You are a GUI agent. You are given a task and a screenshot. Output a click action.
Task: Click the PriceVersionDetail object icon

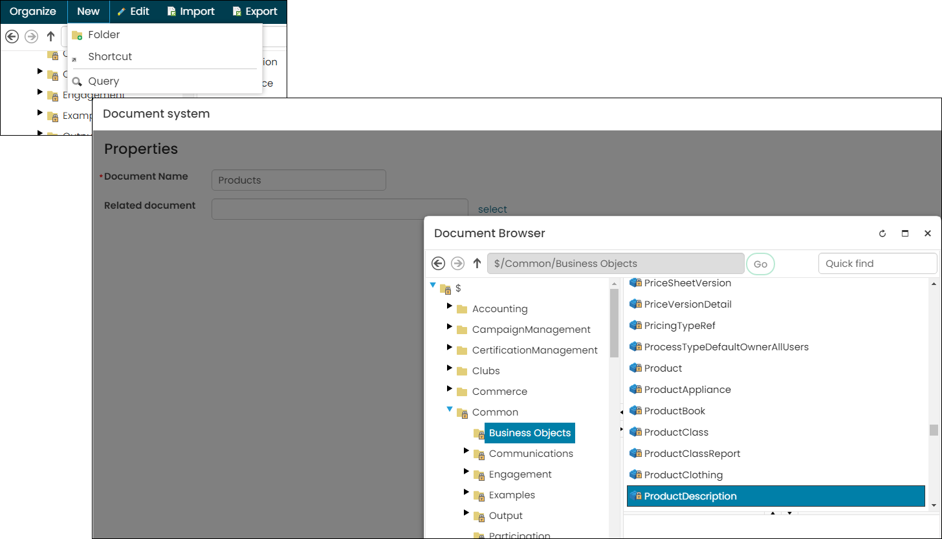tap(635, 304)
